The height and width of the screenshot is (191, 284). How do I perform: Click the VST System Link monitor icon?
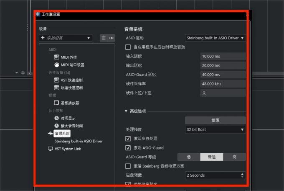(x=51, y=149)
